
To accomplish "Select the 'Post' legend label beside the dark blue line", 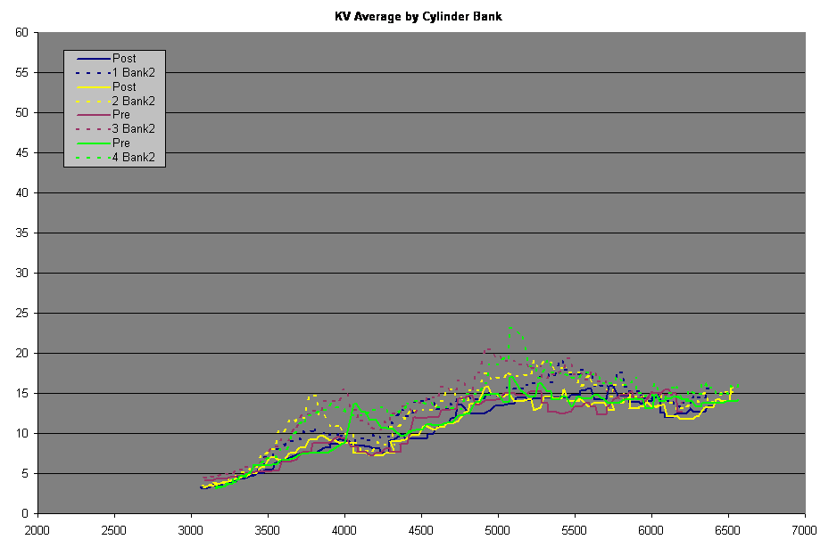I will click(x=124, y=58).
